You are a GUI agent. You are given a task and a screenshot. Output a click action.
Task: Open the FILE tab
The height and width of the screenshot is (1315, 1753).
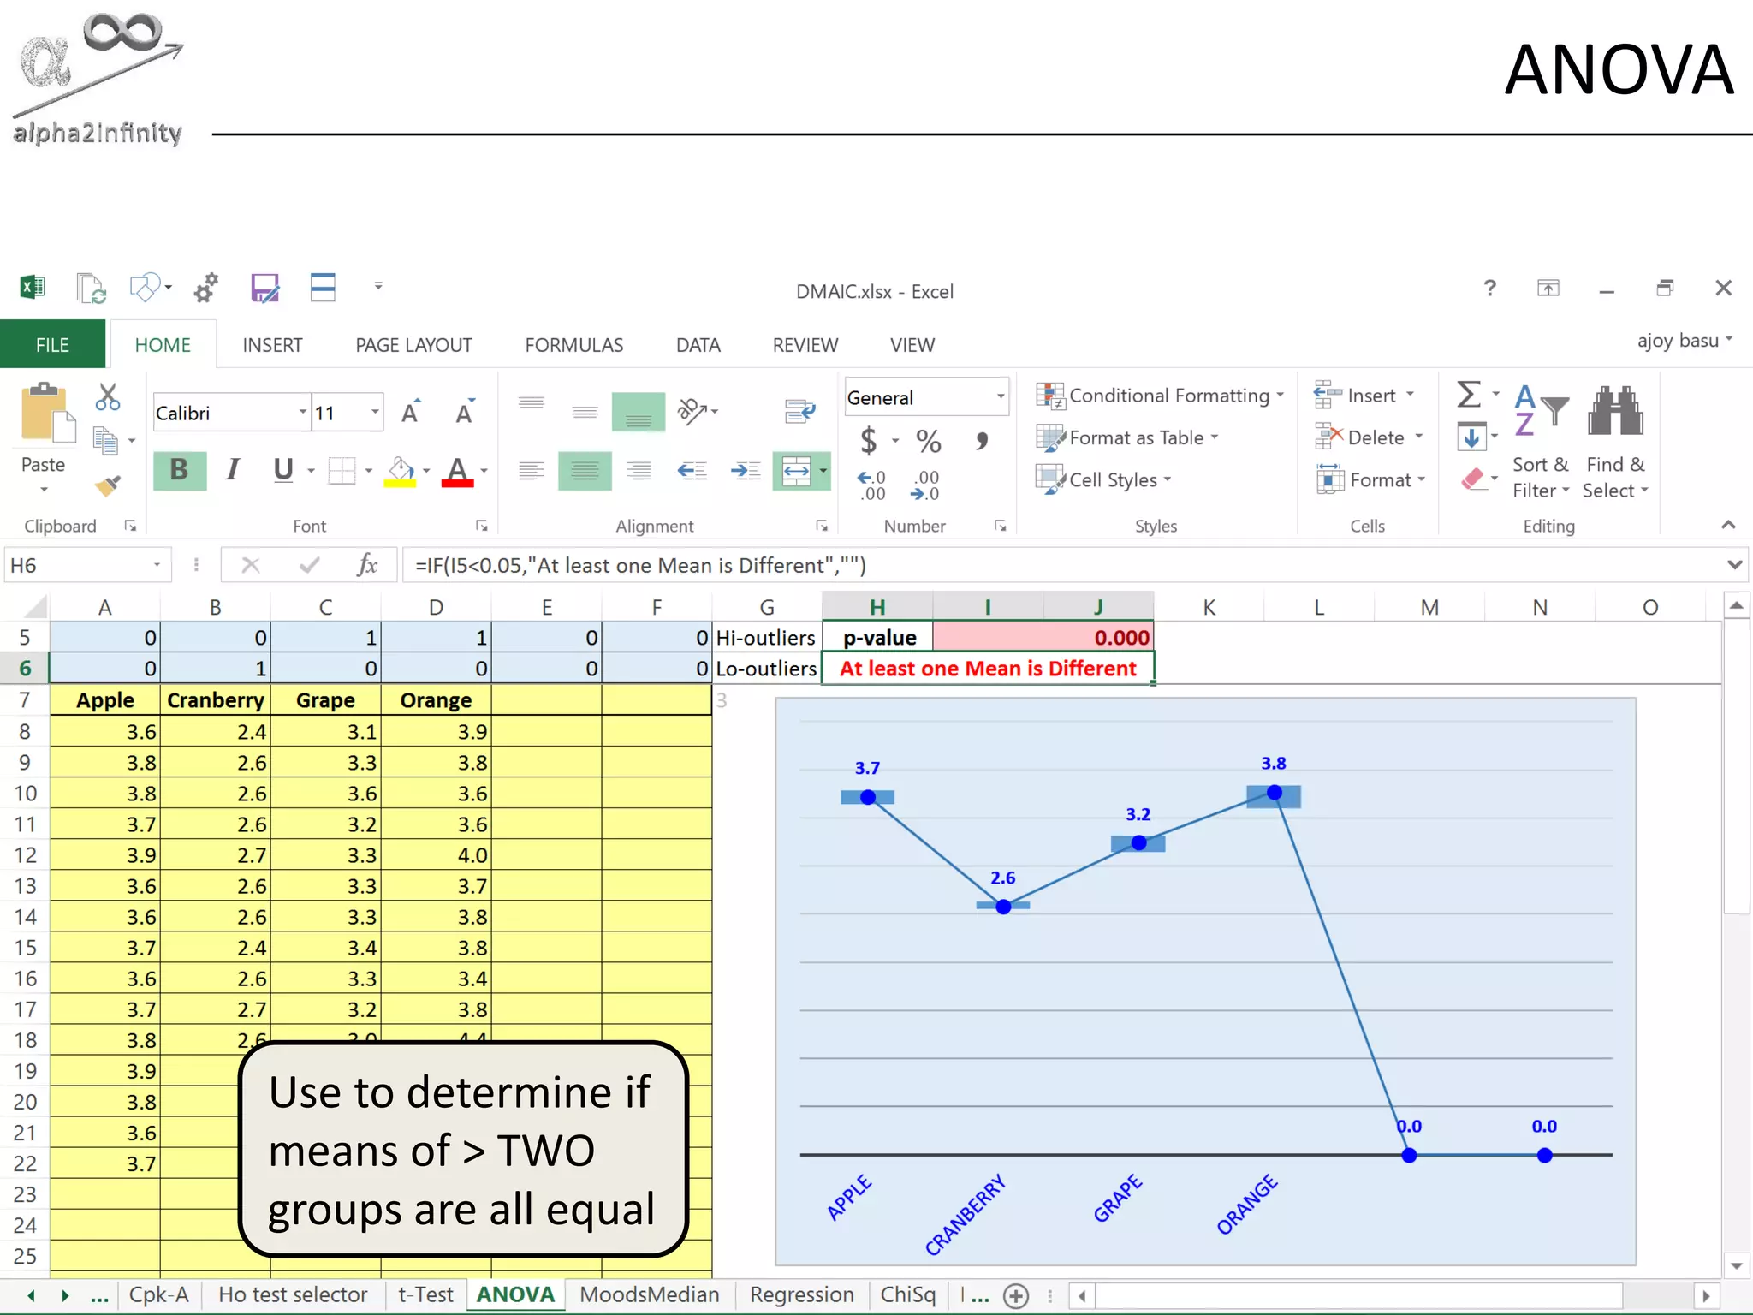52,345
